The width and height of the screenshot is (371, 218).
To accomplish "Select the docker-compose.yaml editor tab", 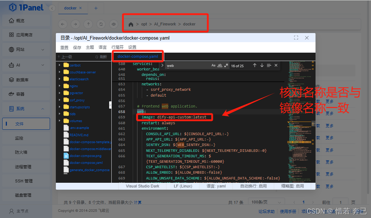I will pyautogui.click(x=137, y=56).
